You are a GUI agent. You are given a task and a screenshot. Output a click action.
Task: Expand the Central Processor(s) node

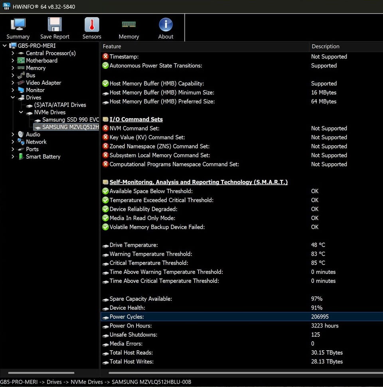coord(13,53)
